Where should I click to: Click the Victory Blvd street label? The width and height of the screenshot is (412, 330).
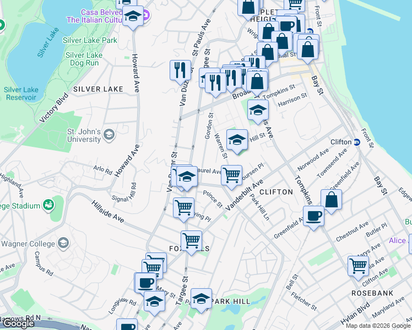(x=54, y=108)
